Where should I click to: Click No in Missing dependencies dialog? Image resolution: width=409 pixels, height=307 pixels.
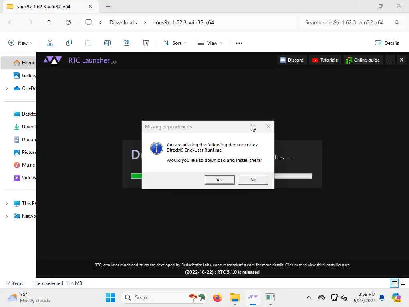coord(253,180)
